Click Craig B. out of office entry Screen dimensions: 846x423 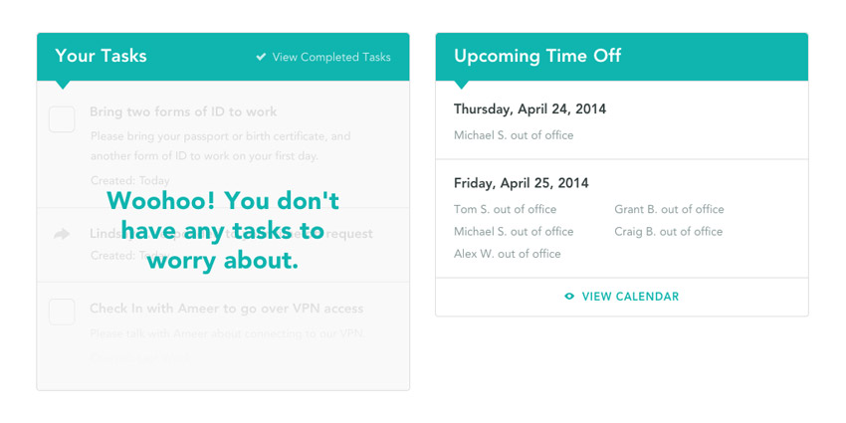(x=668, y=232)
